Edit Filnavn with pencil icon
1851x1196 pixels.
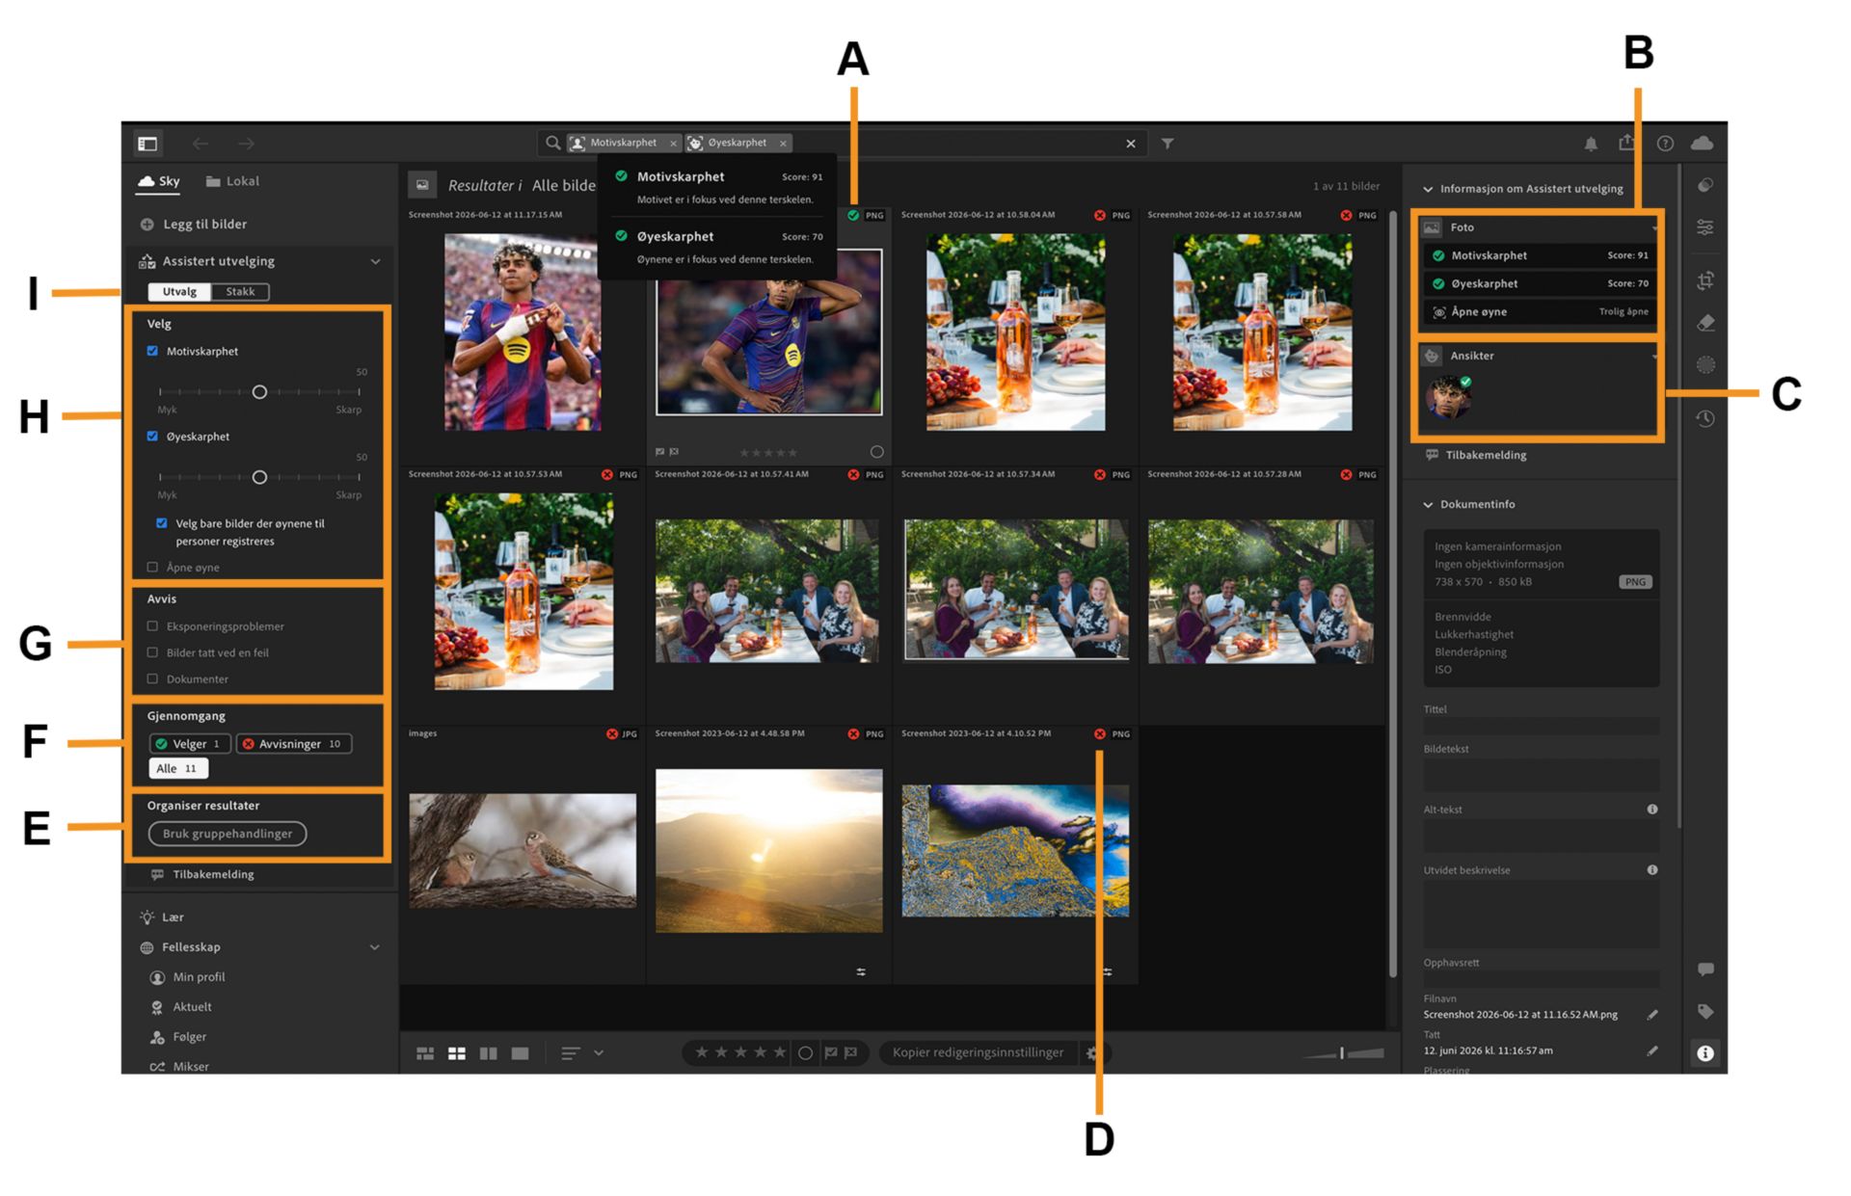click(x=1652, y=1015)
